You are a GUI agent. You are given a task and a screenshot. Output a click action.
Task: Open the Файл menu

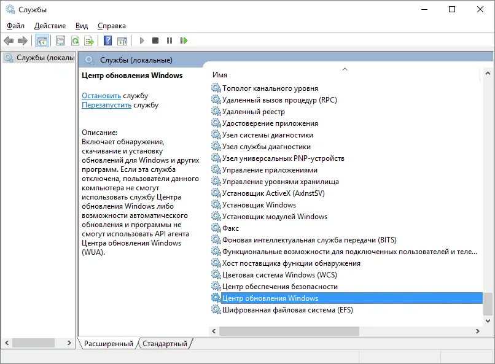click(15, 26)
